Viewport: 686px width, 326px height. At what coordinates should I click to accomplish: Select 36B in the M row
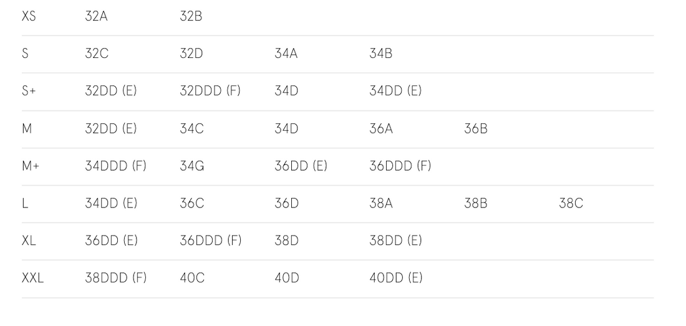pyautogui.click(x=476, y=129)
